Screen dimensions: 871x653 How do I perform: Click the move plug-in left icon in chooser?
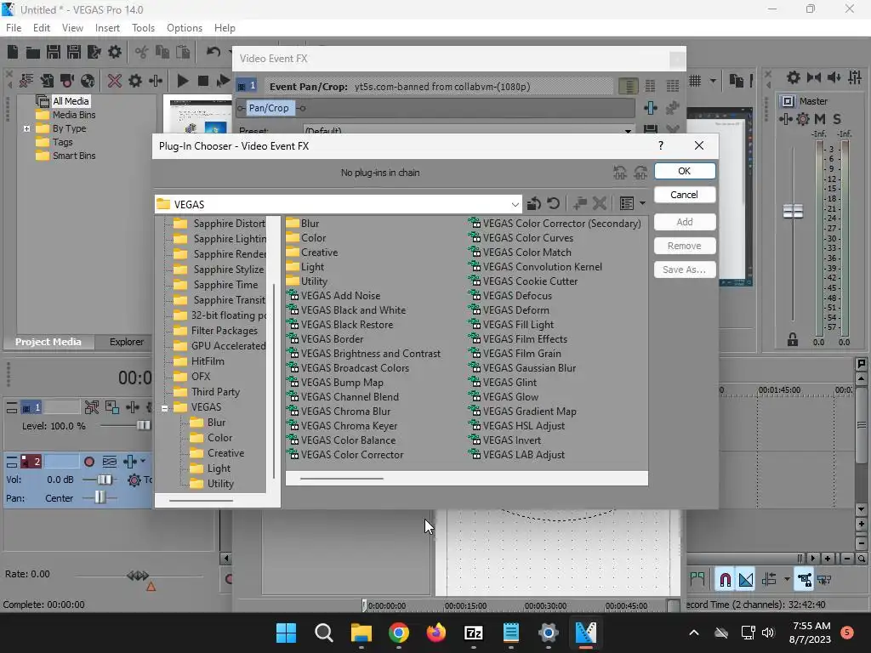pos(620,173)
